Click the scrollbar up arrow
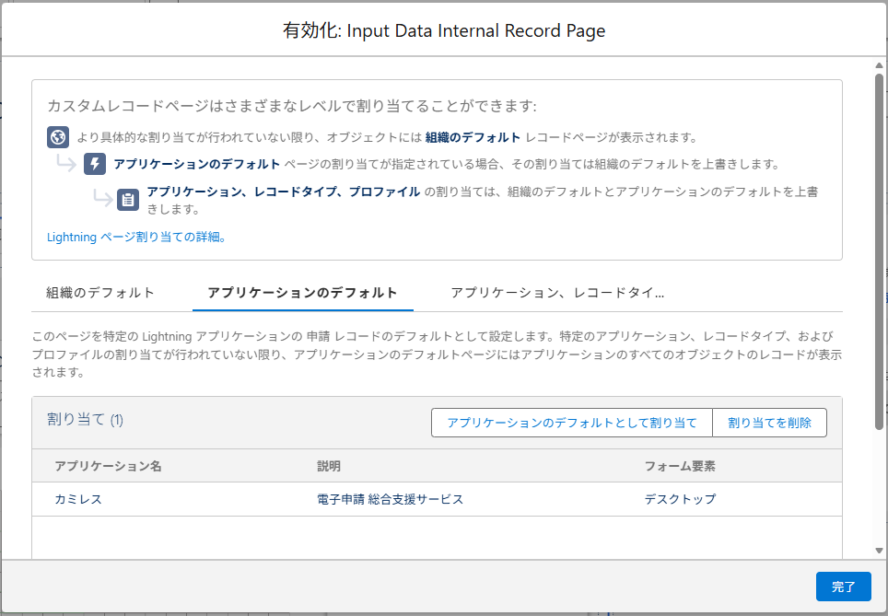888x616 pixels. [881, 64]
